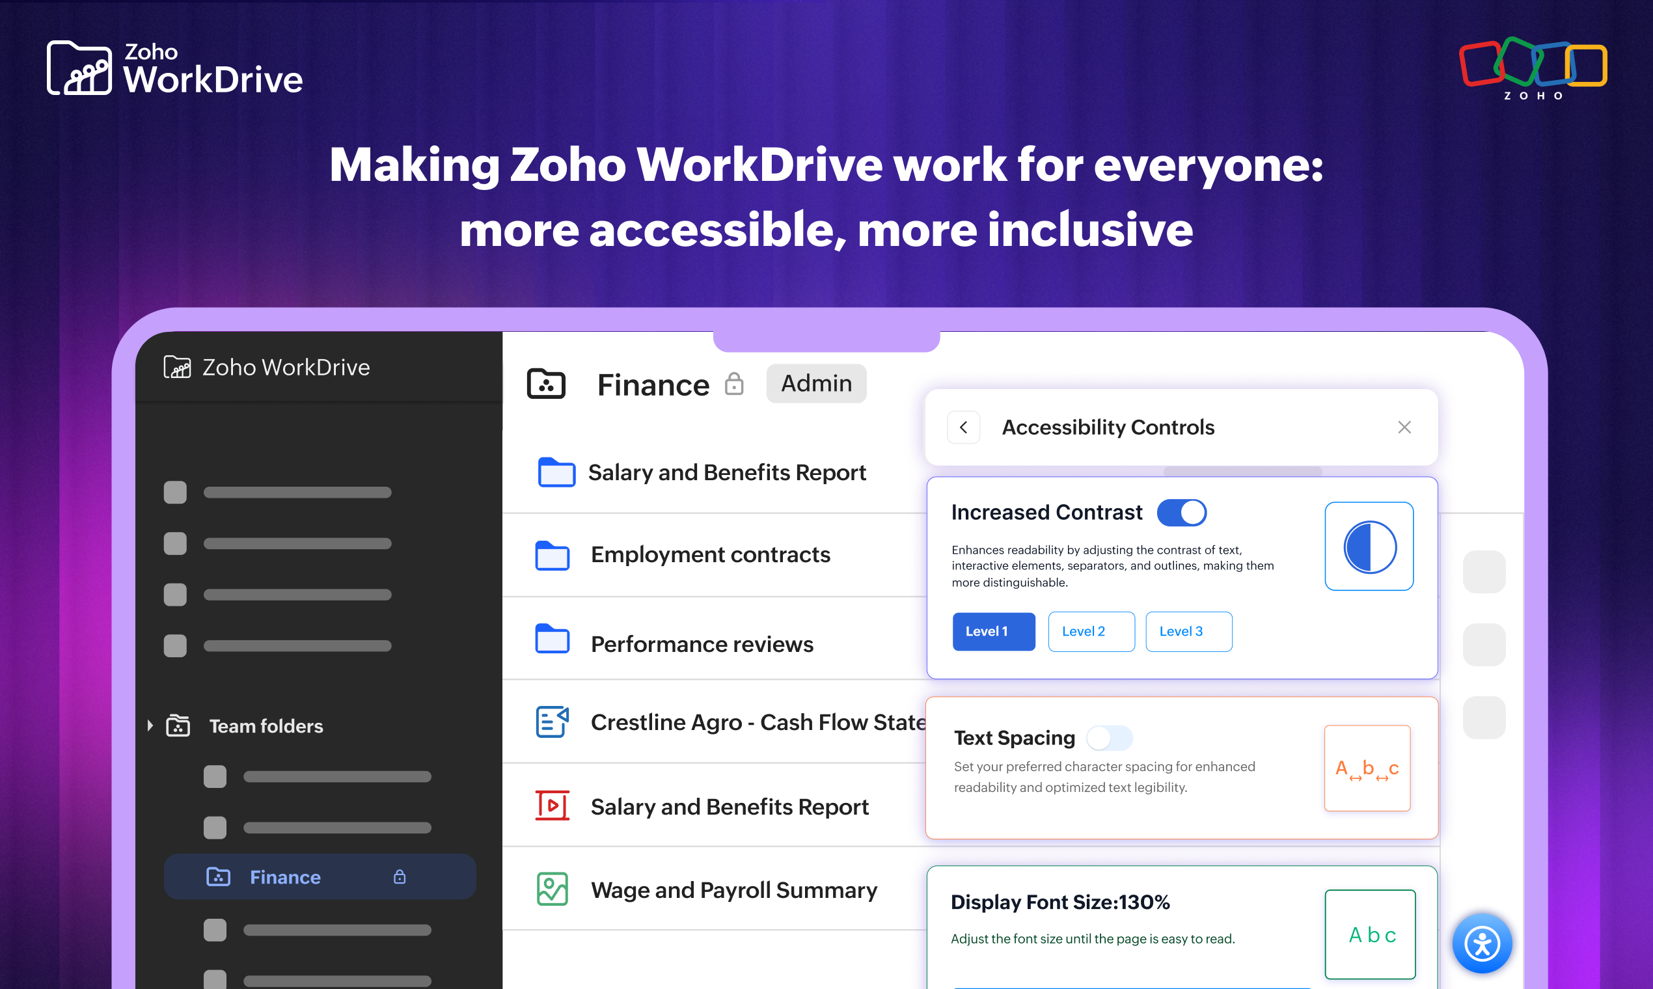Screen dimensions: 1653x989
Task: Close the Accessibility Controls panel
Action: coord(1405,427)
